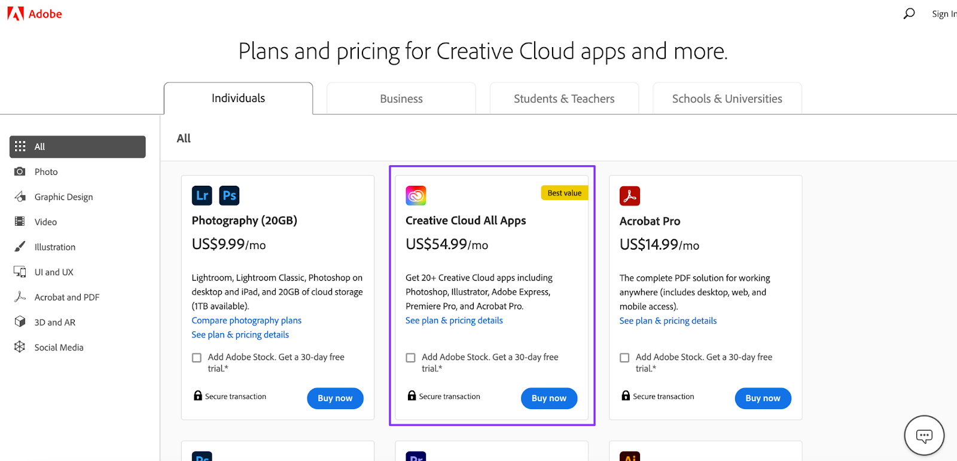Check Adobe Stock box for All Apps

[x=411, y=358]
